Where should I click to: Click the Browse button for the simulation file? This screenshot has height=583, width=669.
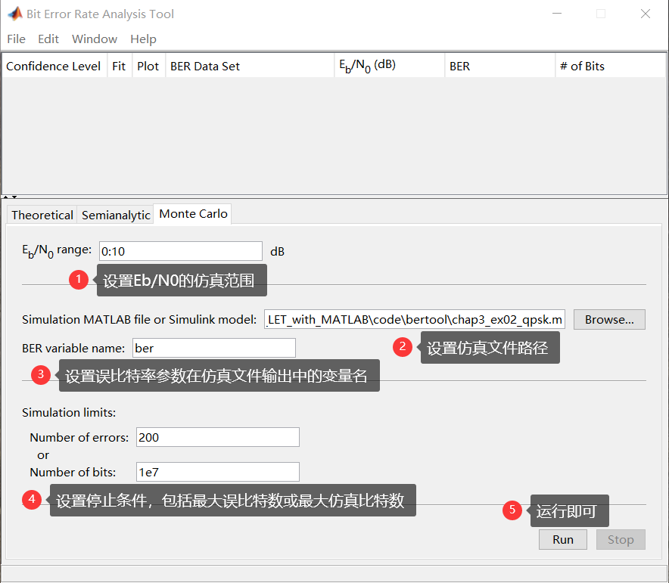pyautogui.click(x=608, y=319)
